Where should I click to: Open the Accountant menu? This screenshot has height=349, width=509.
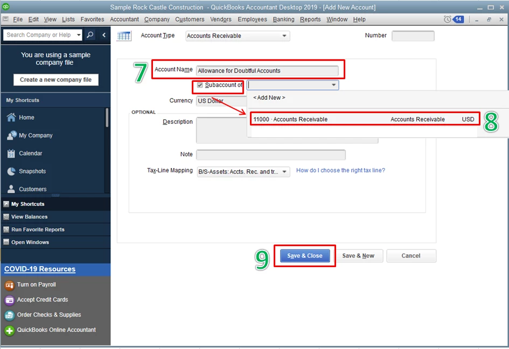[x=124, y=19]
